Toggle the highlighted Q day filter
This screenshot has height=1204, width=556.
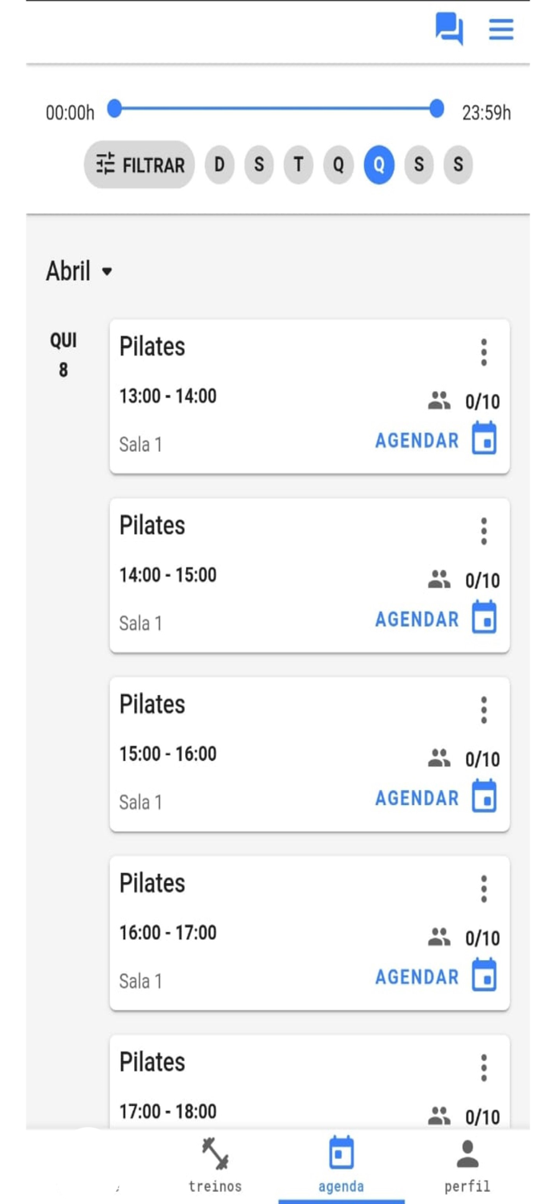378,165
